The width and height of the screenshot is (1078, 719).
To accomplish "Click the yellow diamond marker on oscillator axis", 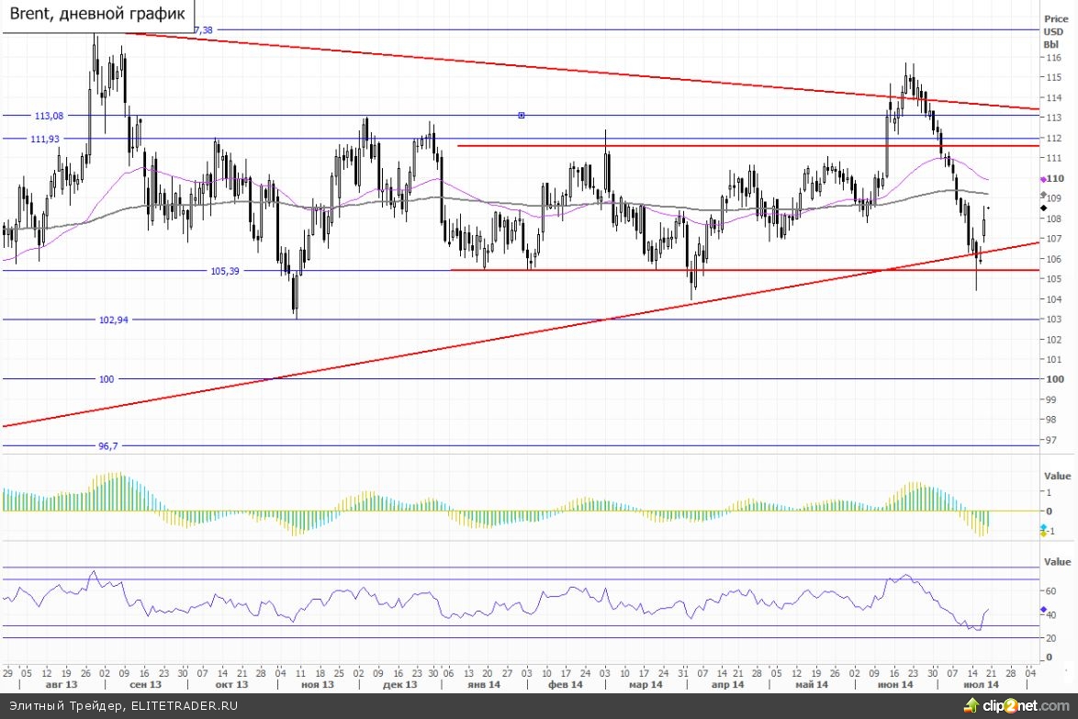I will (x=1044, y=534).
